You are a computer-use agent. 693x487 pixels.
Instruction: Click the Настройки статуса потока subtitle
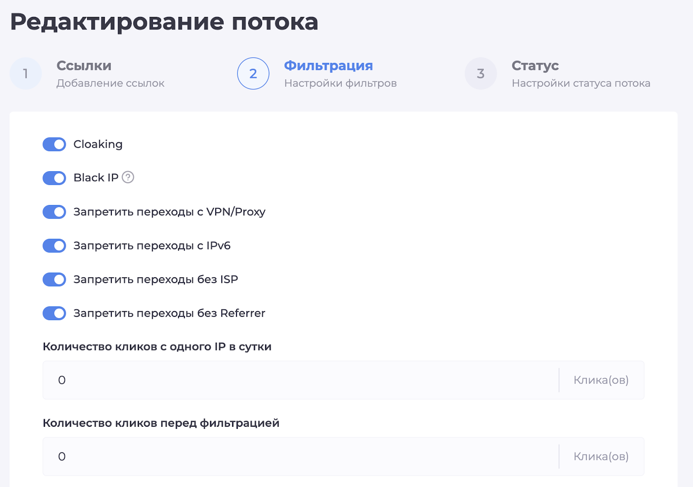[x=581, y=83]
